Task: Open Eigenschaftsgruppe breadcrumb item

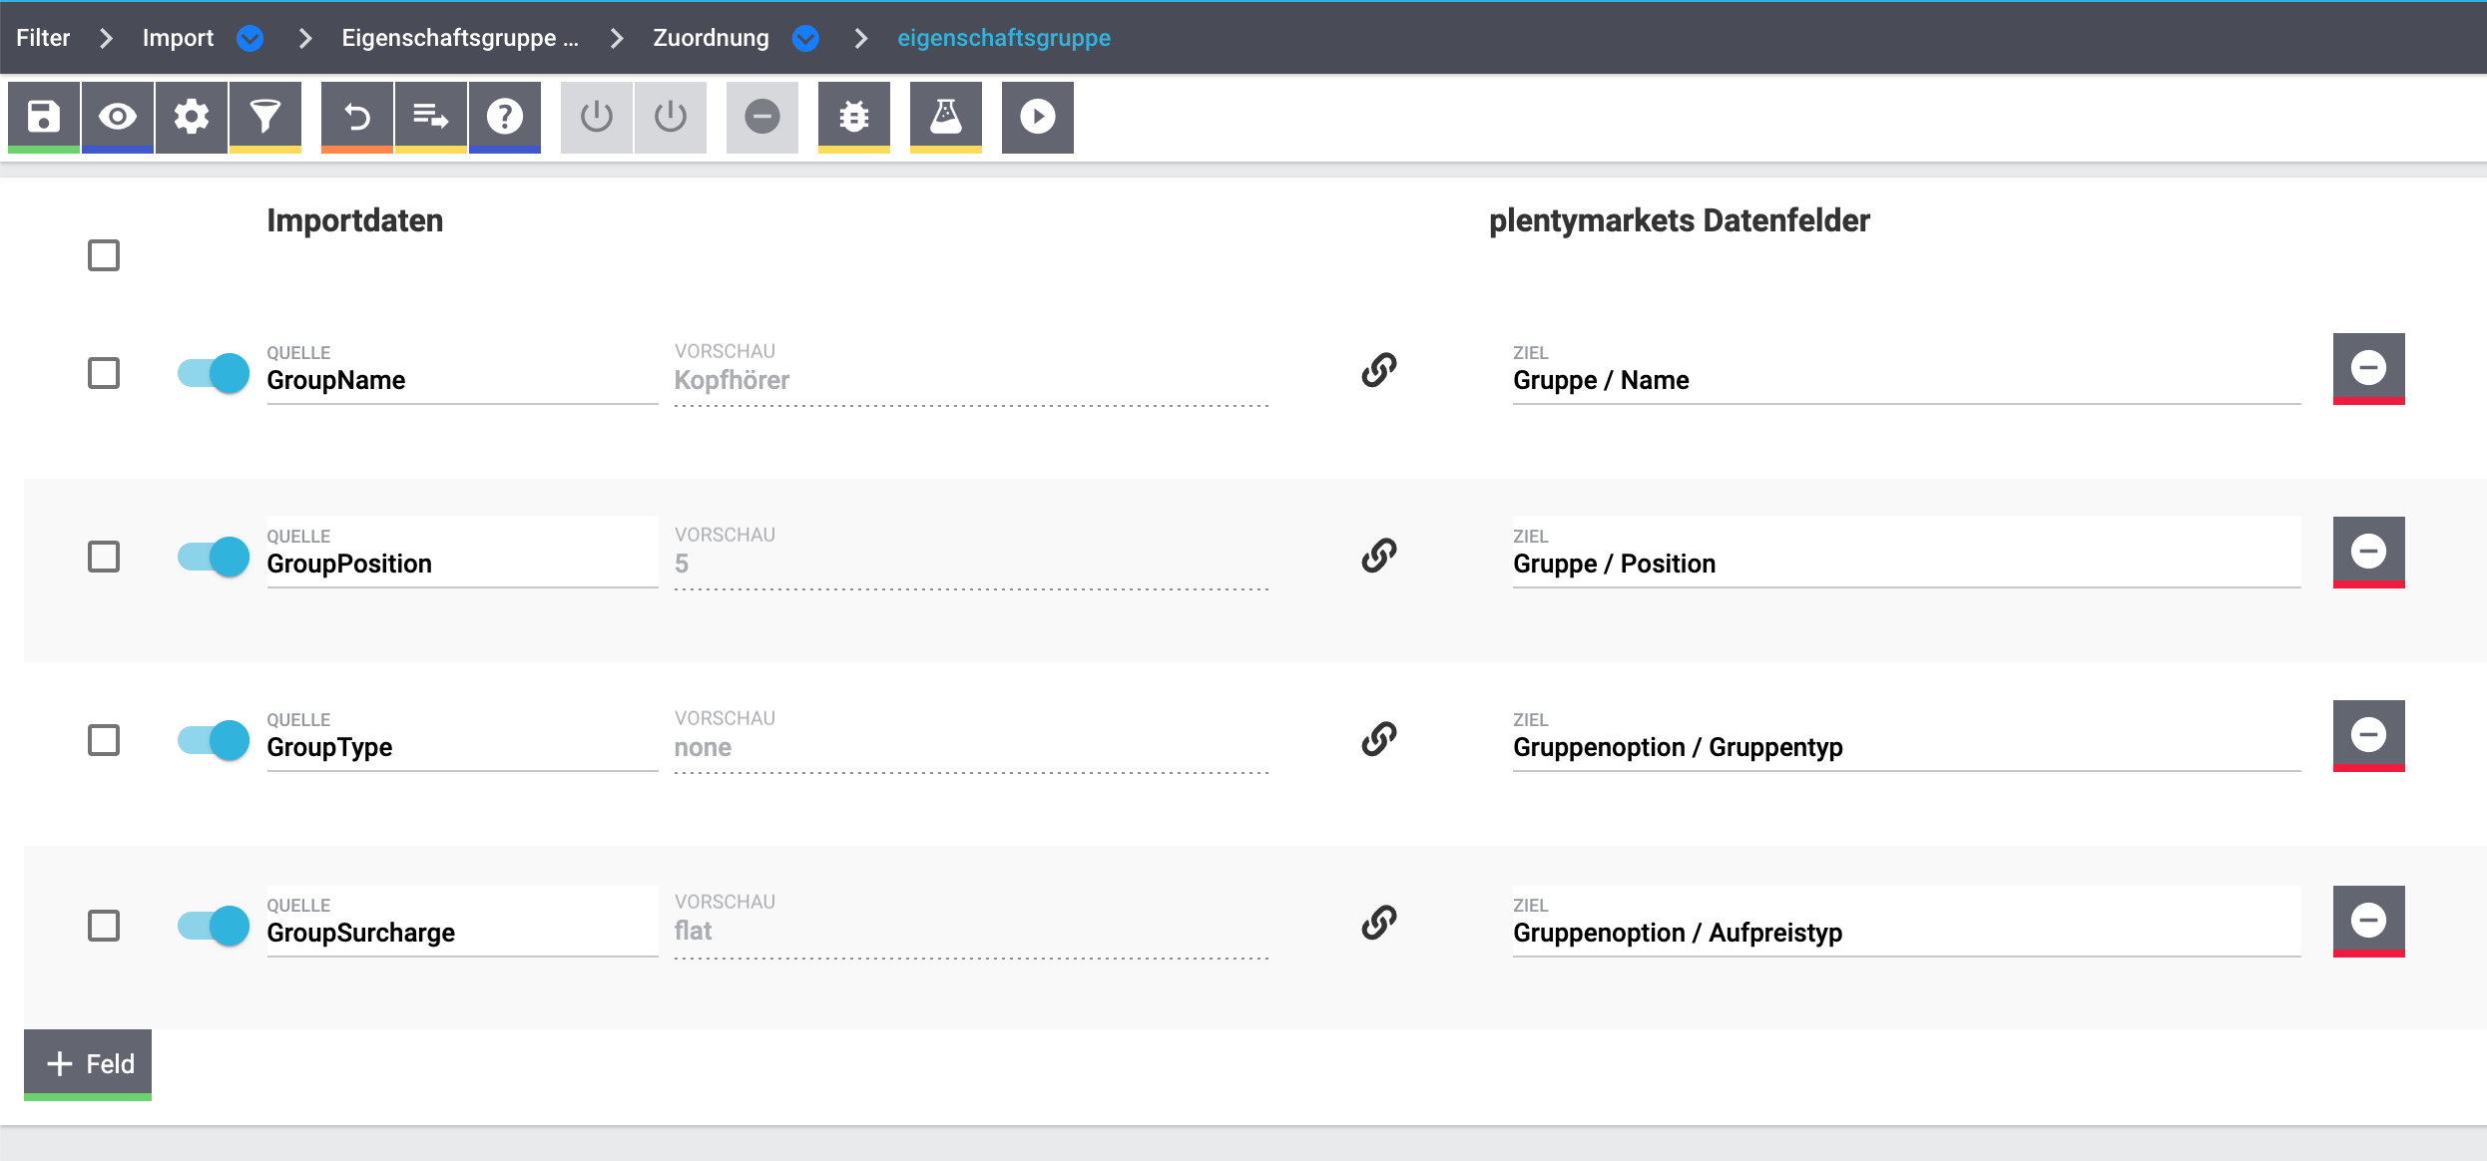Action: 459,38
